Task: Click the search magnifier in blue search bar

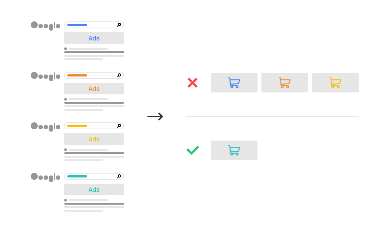Action: click(119, 25)
